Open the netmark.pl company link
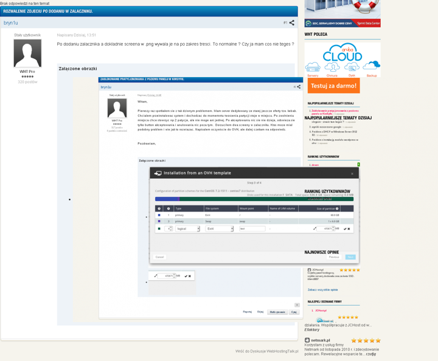This screenshot has height=361, width=438. pyautogui.click(x=321, y=340)
